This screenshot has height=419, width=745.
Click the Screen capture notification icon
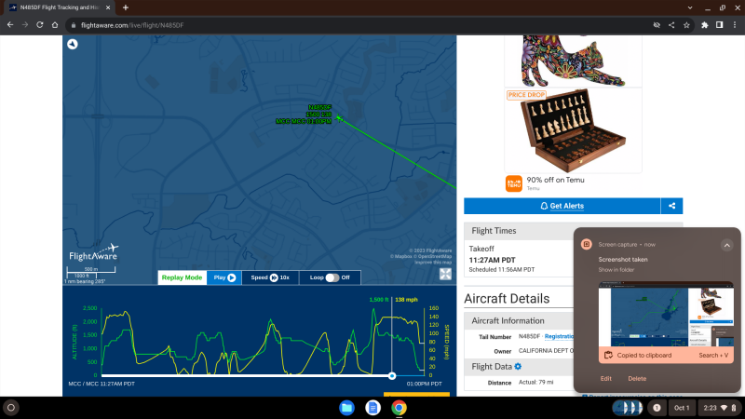[587, 244]
